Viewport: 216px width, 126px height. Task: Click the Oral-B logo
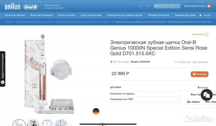[x=31, y=7]
